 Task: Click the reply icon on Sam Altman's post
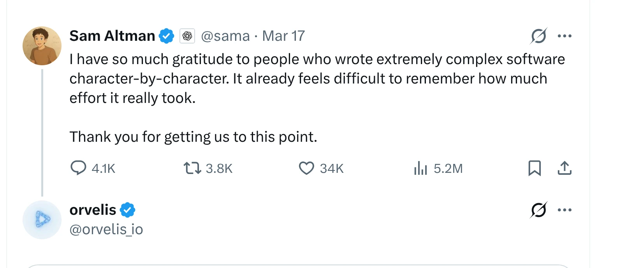[78, 168]
